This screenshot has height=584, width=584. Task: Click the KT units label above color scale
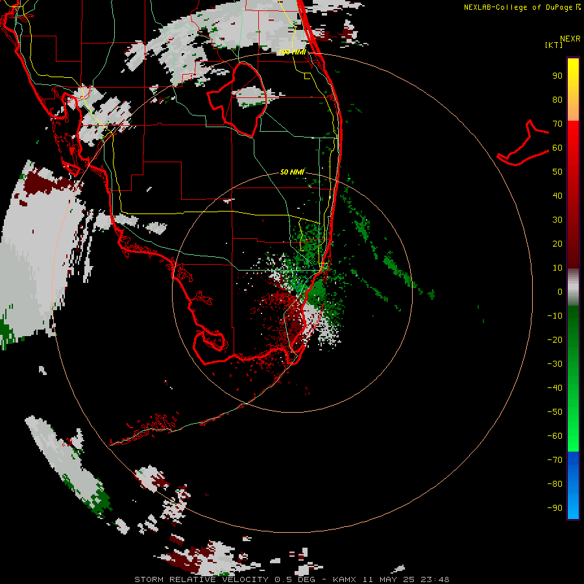click(554, 45)
